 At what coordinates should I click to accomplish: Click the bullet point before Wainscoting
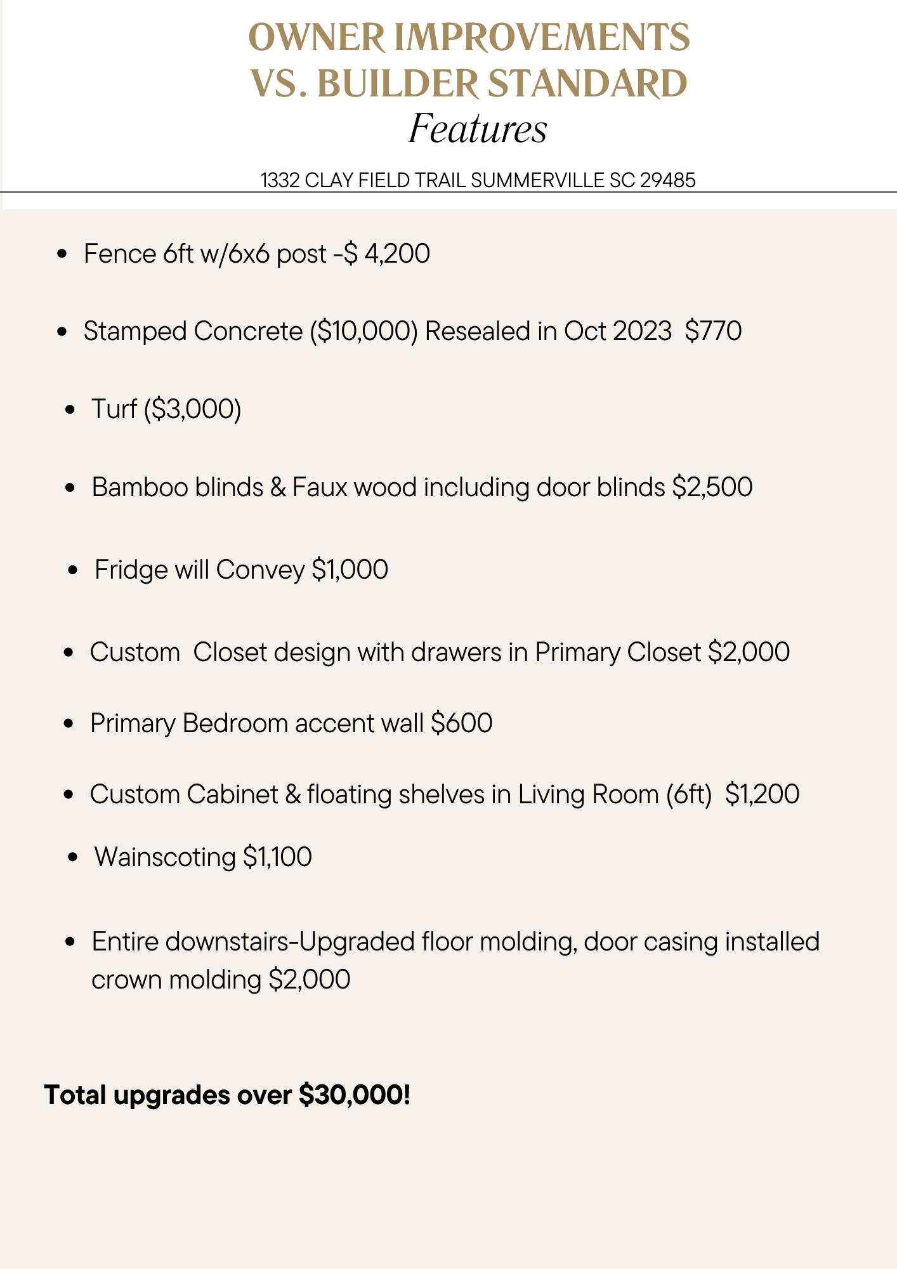coord(73,858)
